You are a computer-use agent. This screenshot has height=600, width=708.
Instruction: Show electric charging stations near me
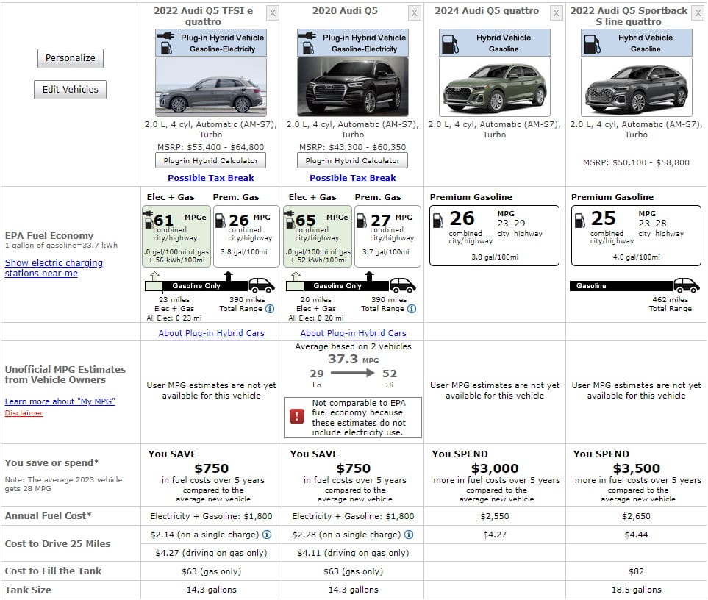(54, 268)
